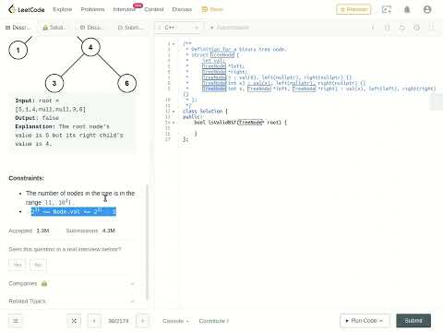Click the Submit button
443x332 pixels.
413,321
